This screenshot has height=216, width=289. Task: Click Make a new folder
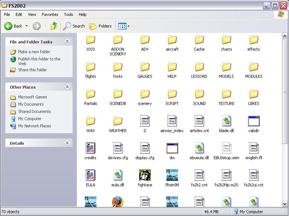34,52
